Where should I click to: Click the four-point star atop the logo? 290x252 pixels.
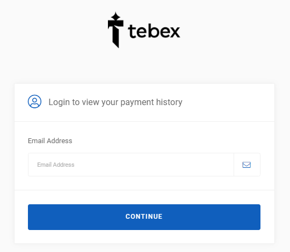click(116, 16)
